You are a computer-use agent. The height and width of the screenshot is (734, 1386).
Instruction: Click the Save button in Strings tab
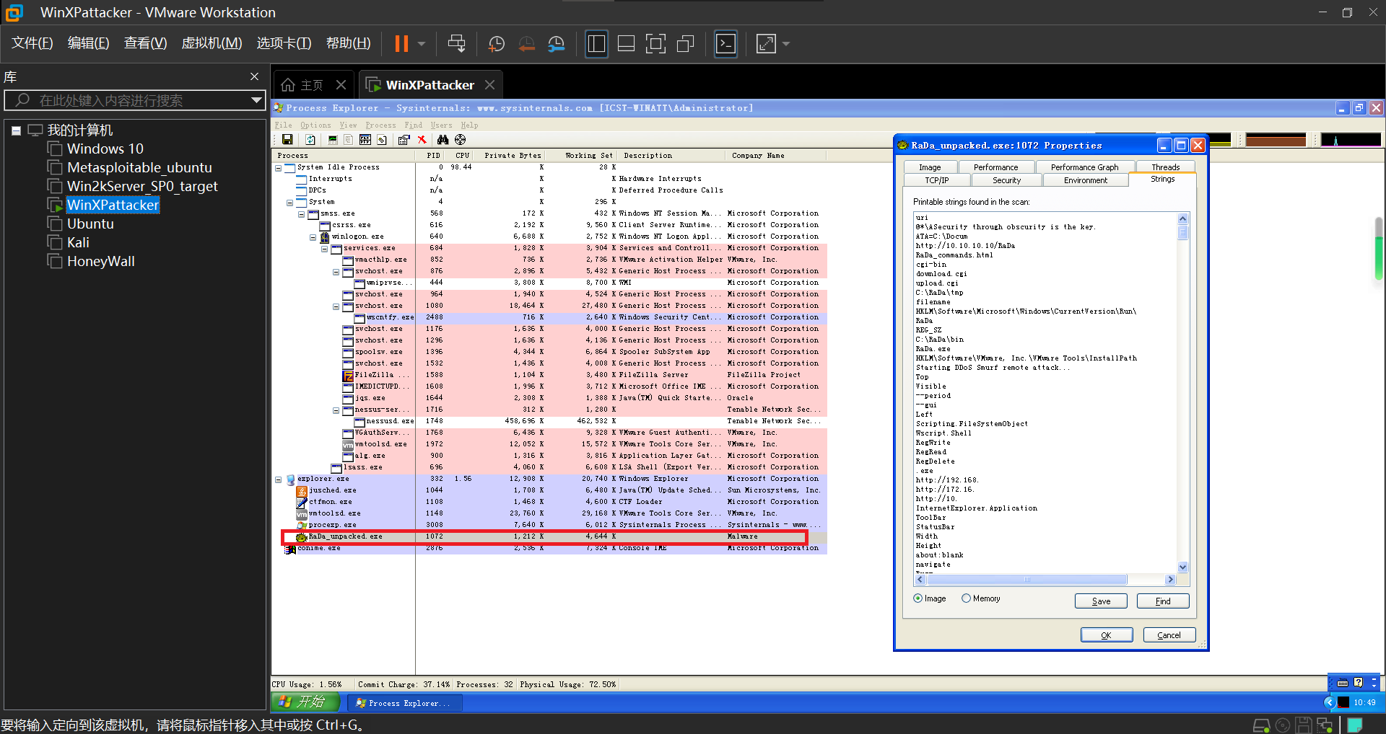(x=1100, y=601)
